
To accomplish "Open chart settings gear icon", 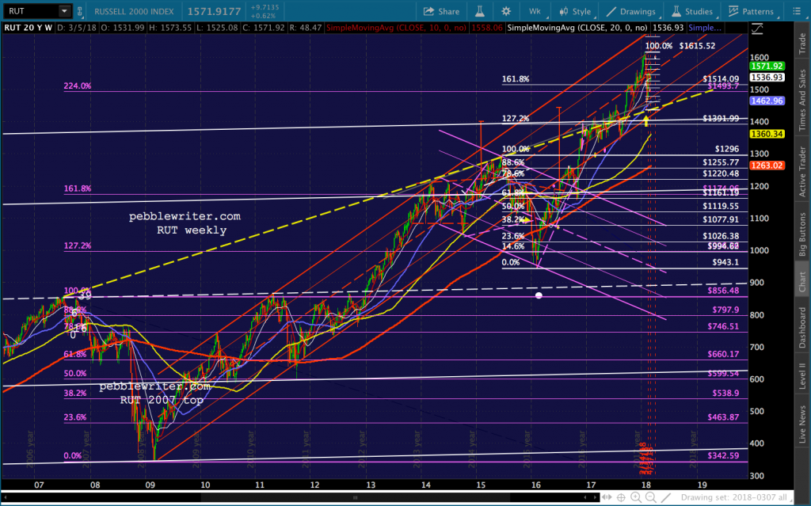I will tap(506, 11).
